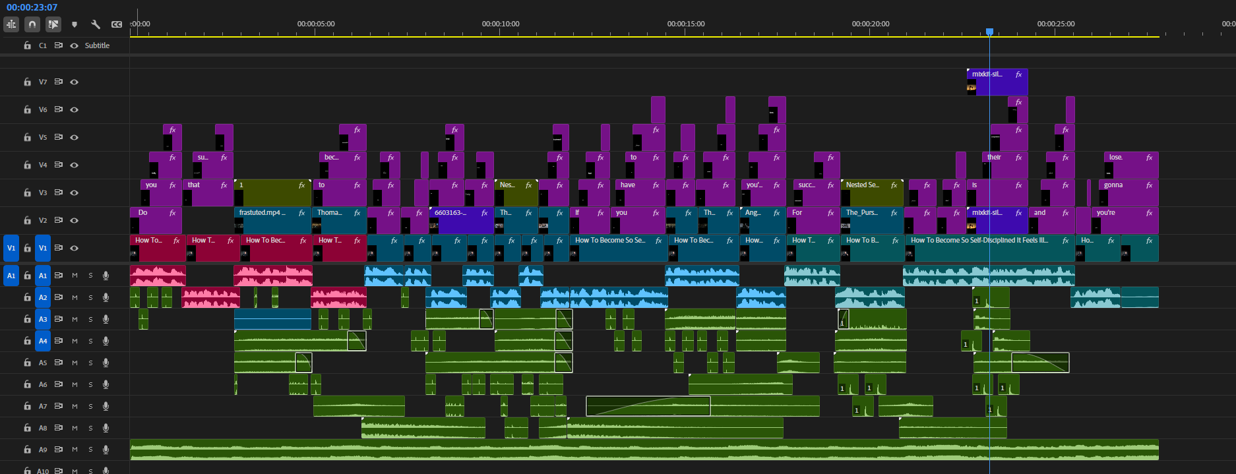Enable voice-over record on track A5

(106, 363)
